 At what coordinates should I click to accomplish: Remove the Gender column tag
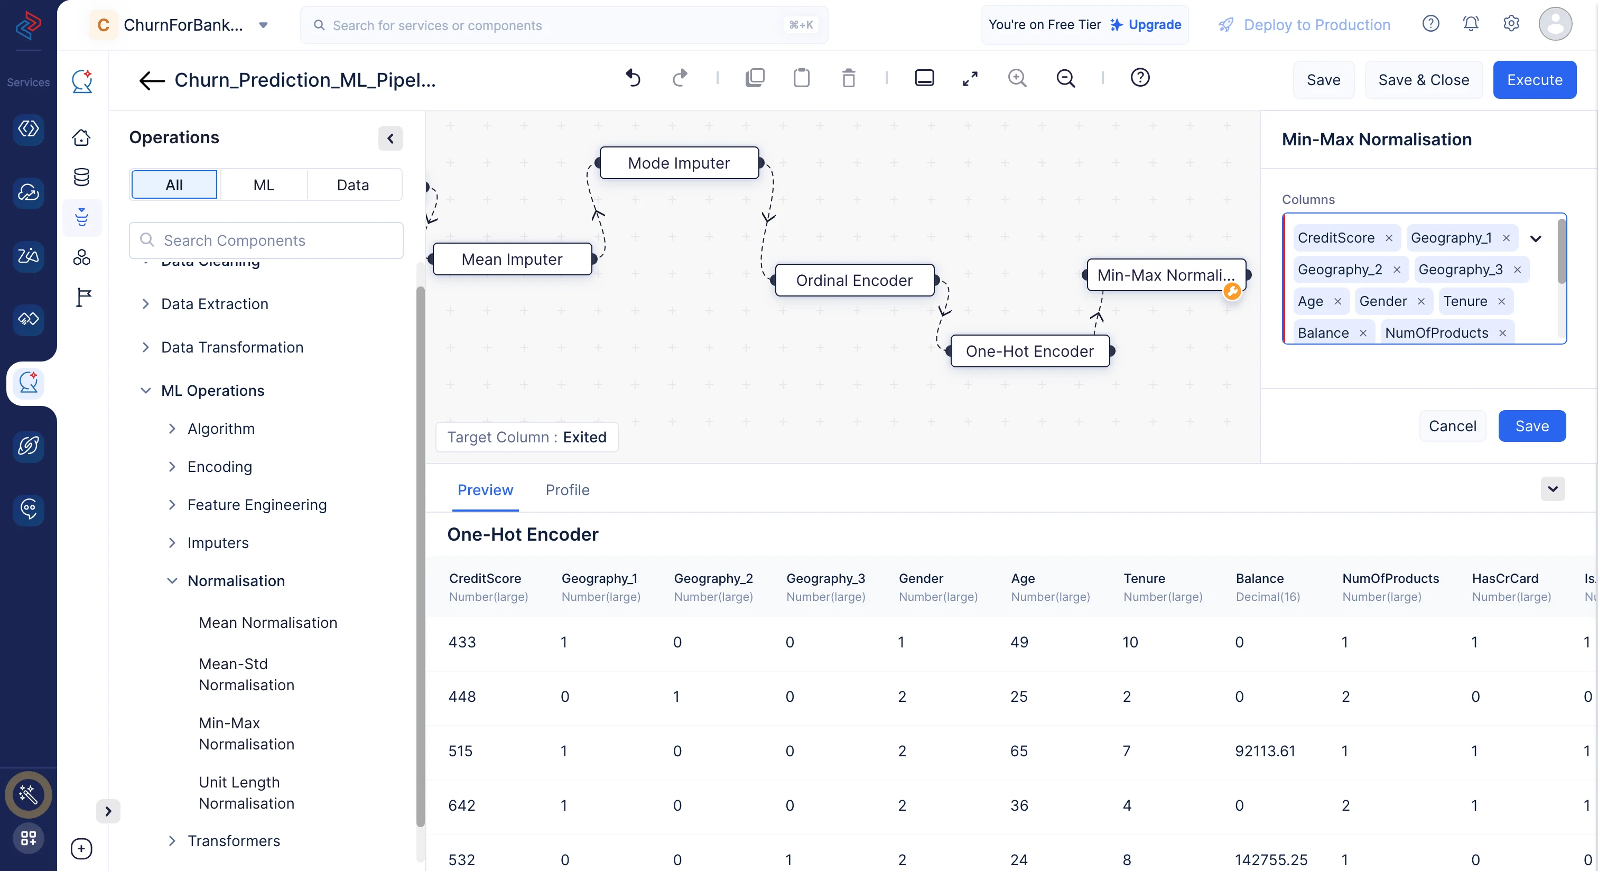pos(1421,301)
